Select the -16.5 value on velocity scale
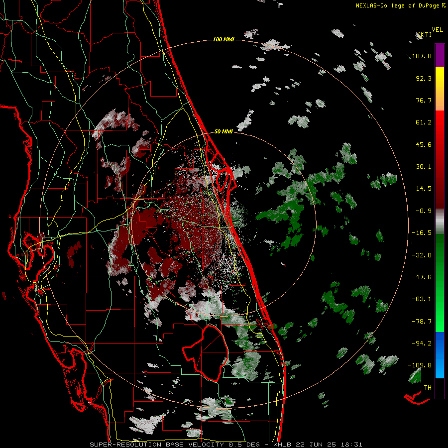This screenshot has width=448, height=448. pos(422,233)
